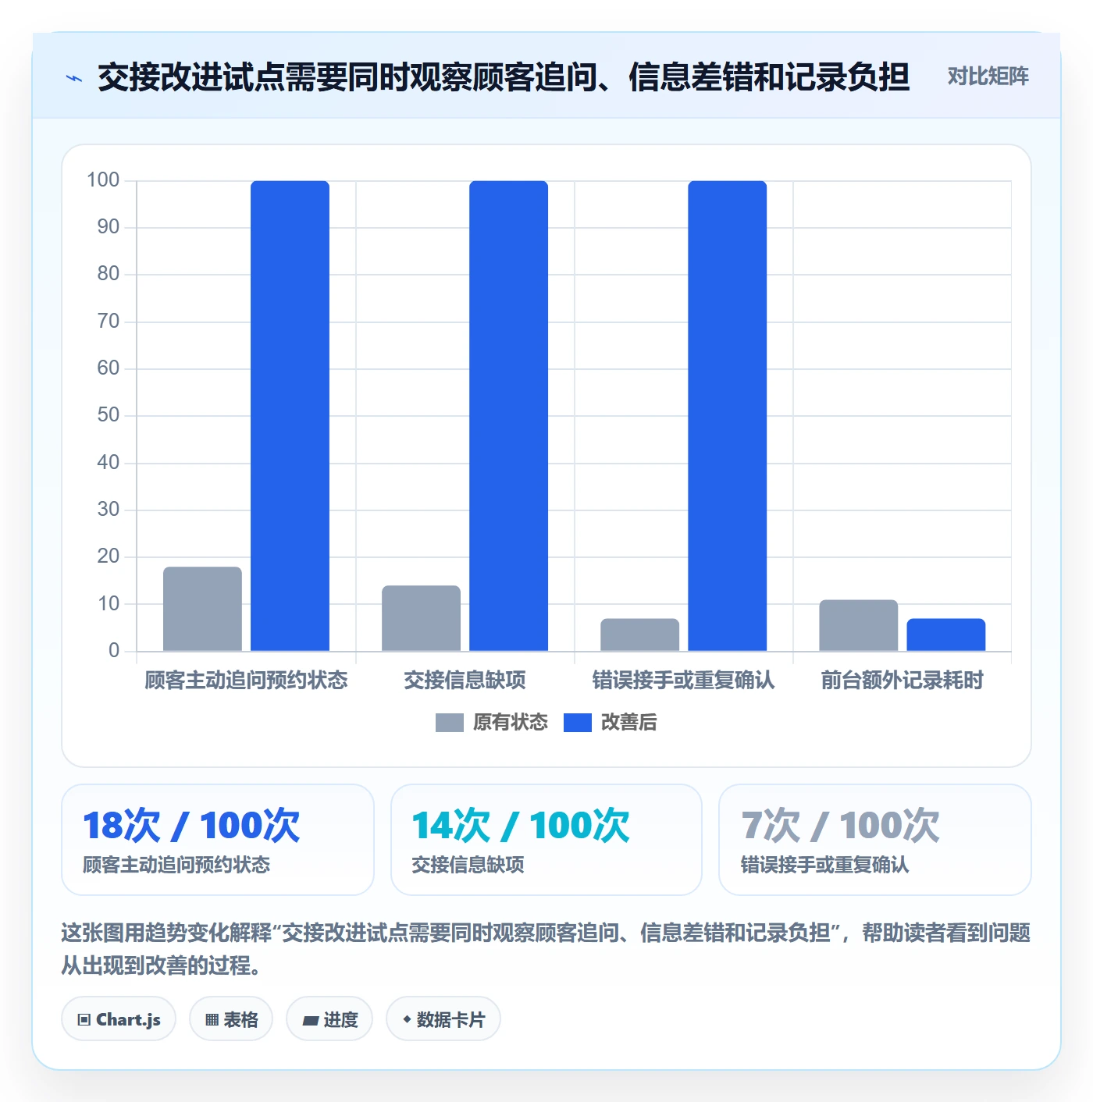This screenshot has height=1102, width=1093.
Task: Click blue bar for 顾客主动追问预约状态
Action: (290, 416)
